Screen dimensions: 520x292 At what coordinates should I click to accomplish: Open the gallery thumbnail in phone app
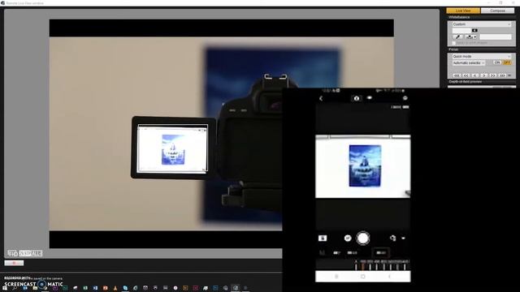click(323, 238)
